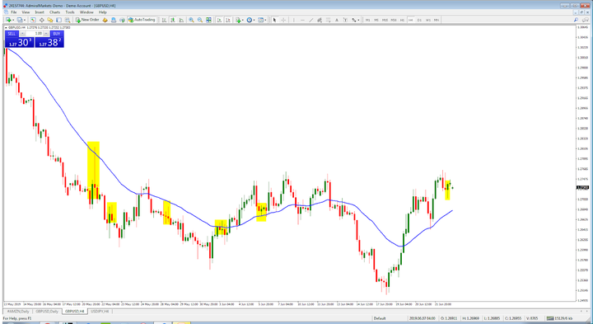Select the crosshair tool
This screenshot has width=593, height=324.
tap(283, 20)
